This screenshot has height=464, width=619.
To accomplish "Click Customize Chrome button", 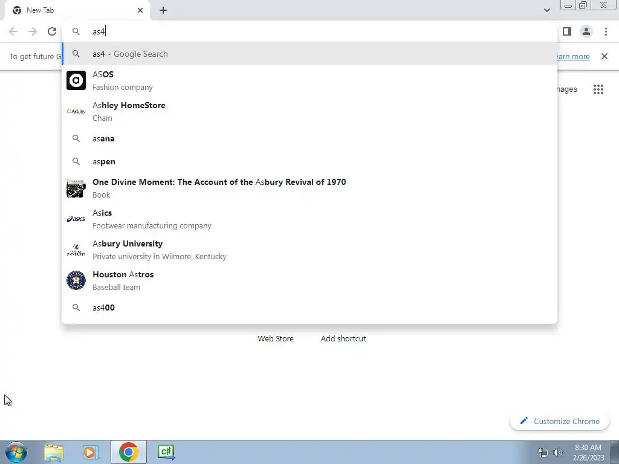I will click(x=559, y=421).
